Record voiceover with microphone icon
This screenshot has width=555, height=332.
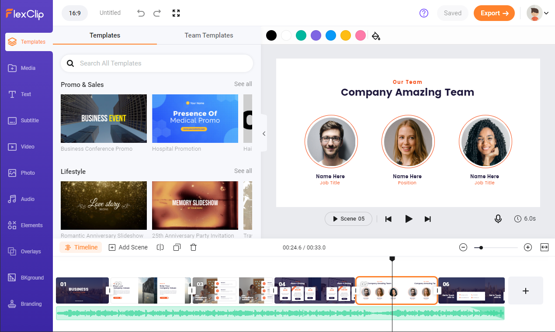click(498, 219)
